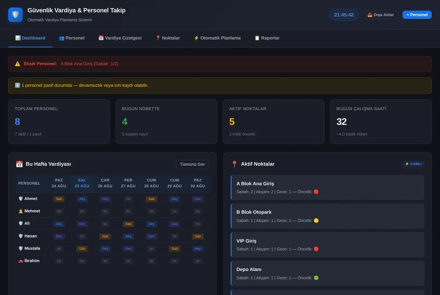Select the Bugün Nöbette stat card
The height and width of the screenshot is (295, 440).
tap(166, 122)
